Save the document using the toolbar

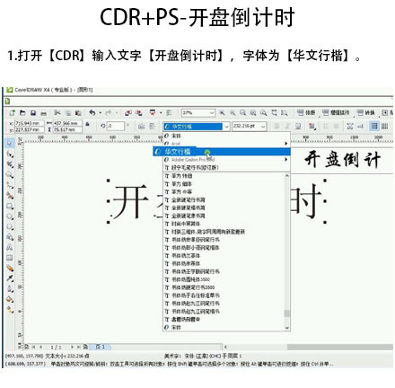point(33,113)
